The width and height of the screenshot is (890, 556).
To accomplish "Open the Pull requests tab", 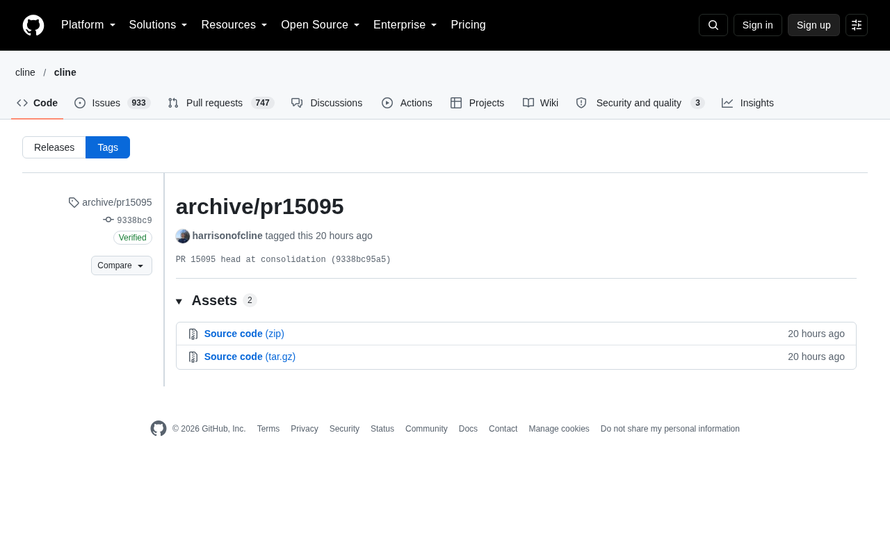I will (221, 103).
